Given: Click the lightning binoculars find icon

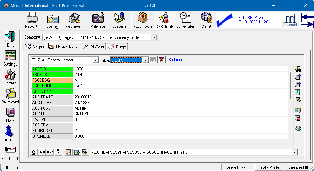Looking at the screenshot, I should pyautogui.click(x=298, y=69).
